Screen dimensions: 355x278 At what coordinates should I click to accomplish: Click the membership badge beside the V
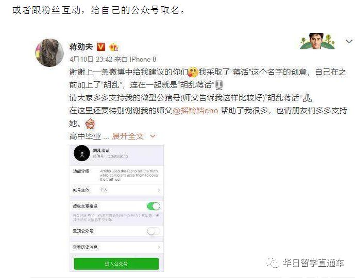[114, 47]
